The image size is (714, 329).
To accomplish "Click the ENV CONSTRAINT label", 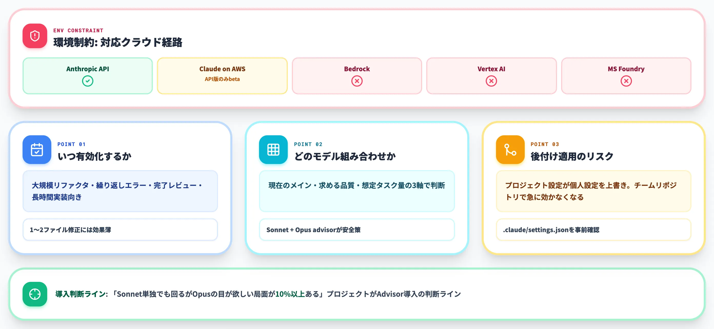I will pos(78,30).
